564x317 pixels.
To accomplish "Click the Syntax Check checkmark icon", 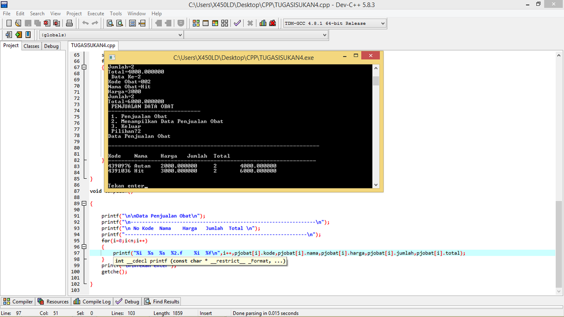I will point(237,23).
